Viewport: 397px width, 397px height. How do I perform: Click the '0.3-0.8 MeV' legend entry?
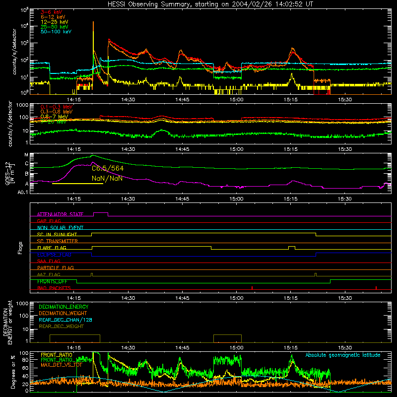coord(57,112)
